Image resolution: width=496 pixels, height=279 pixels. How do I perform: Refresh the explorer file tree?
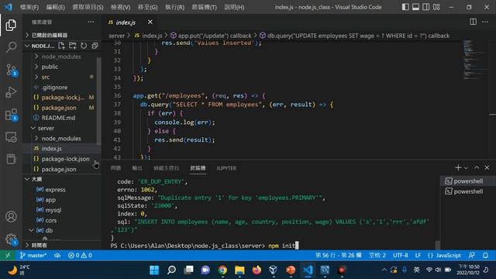coord(84,46)
